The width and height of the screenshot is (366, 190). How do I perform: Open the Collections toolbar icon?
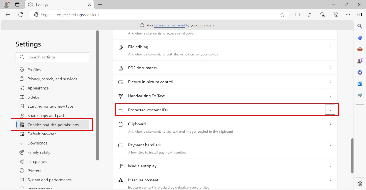click(x=323, y=15)
